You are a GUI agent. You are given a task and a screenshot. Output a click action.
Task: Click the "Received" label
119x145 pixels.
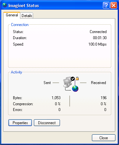98,83
